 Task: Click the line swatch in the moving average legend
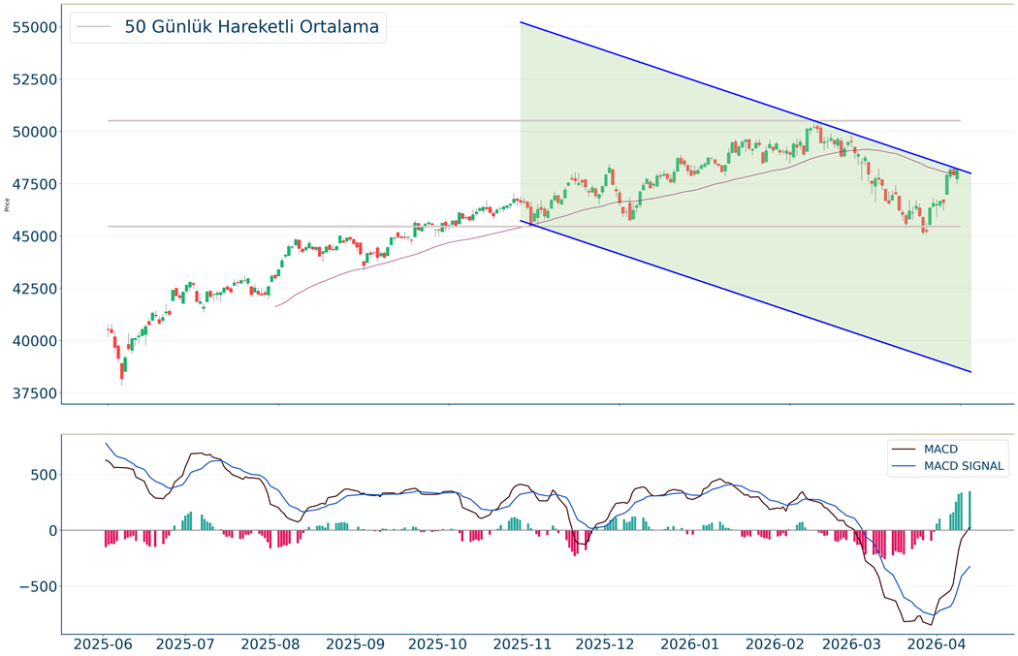94,27
